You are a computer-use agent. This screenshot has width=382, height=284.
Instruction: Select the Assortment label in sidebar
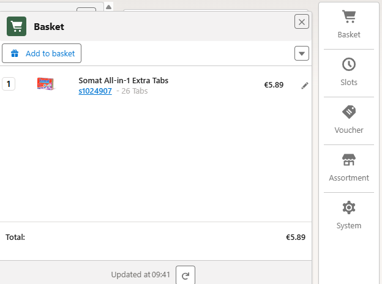(x=349, y=177)
